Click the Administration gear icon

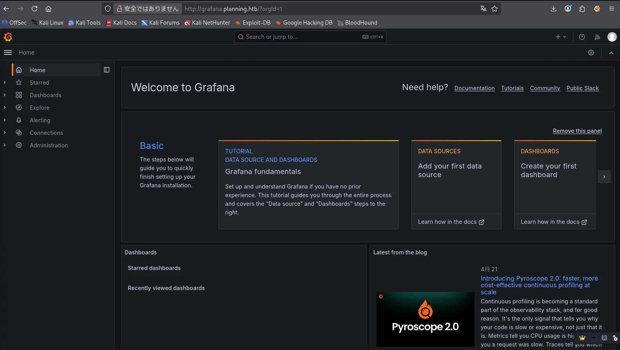pos(19,145)
